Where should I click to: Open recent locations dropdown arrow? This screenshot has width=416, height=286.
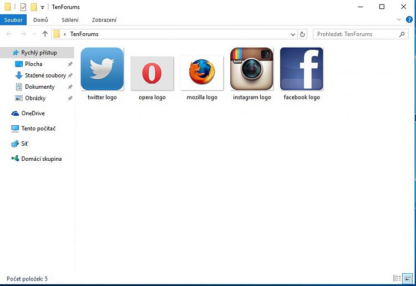click(34, 34)
